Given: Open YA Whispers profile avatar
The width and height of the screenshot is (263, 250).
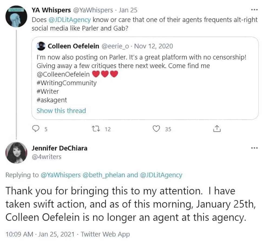Looking at the screenshot, I should (16, 16).
